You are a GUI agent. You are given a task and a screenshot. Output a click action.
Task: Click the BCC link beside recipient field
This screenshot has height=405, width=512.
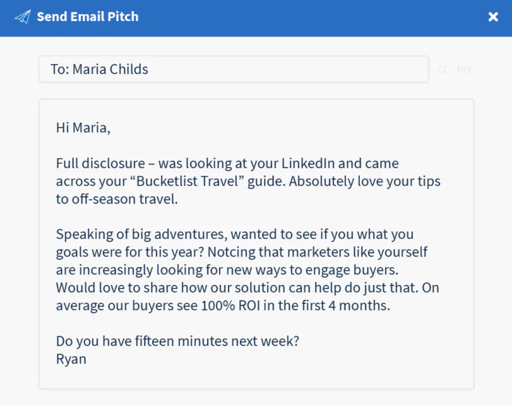coord(465,70)
